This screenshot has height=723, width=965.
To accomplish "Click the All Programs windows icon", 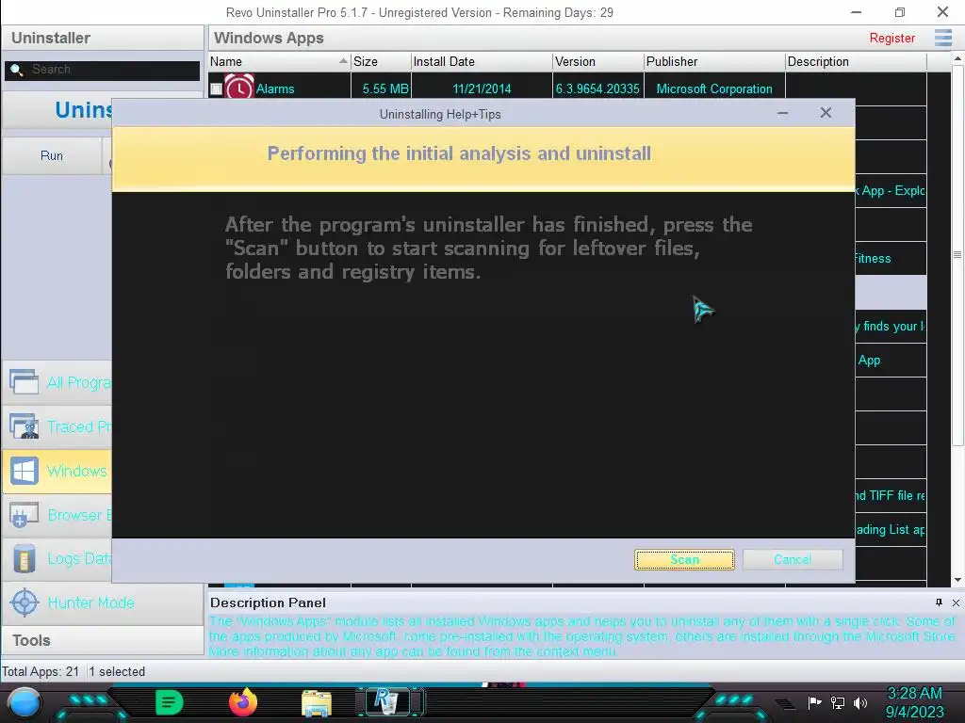I will (24, 382).
